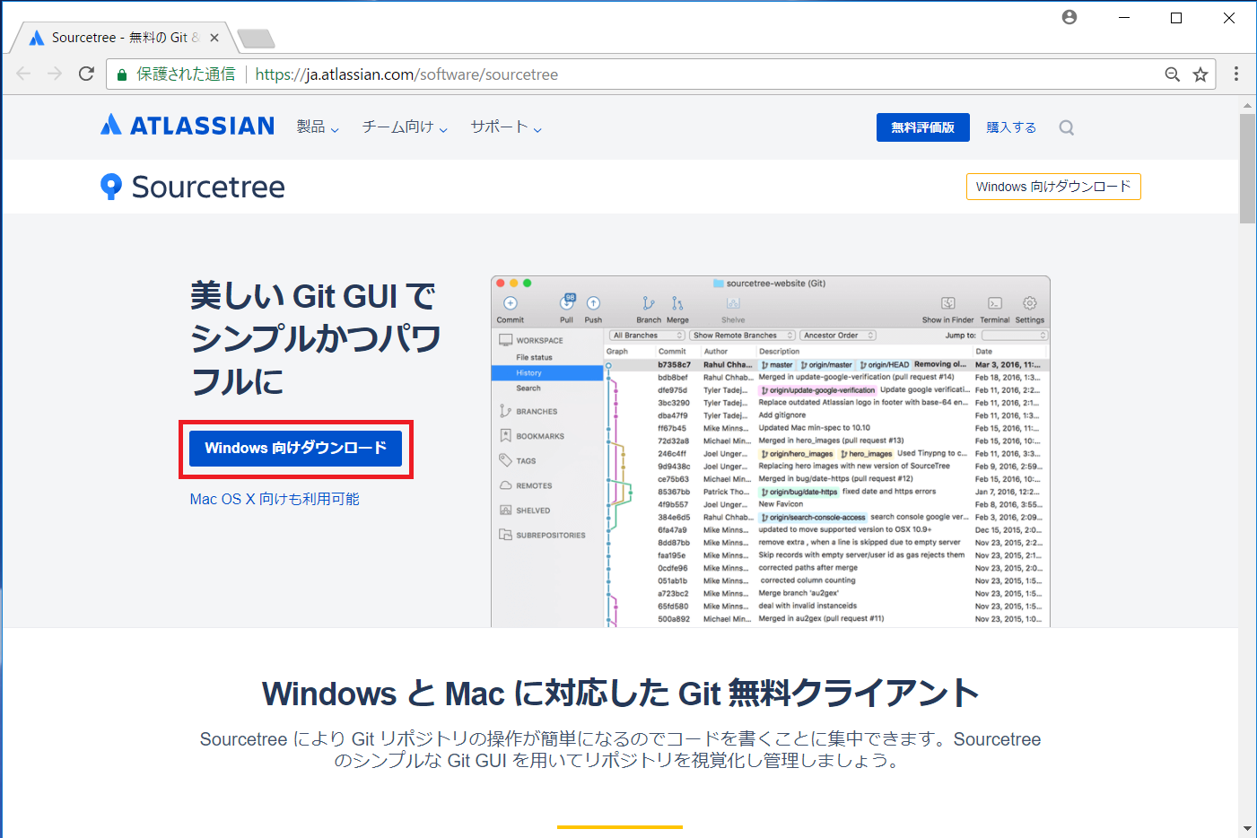
Task: Open the Shelve tool
Action: coord(733,305)
